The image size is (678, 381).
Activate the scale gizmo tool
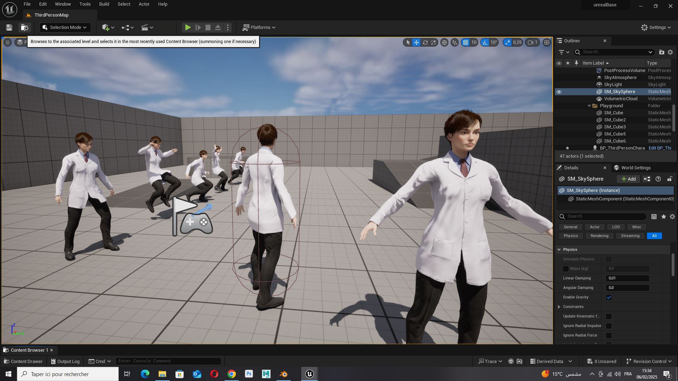pos(434,42)
